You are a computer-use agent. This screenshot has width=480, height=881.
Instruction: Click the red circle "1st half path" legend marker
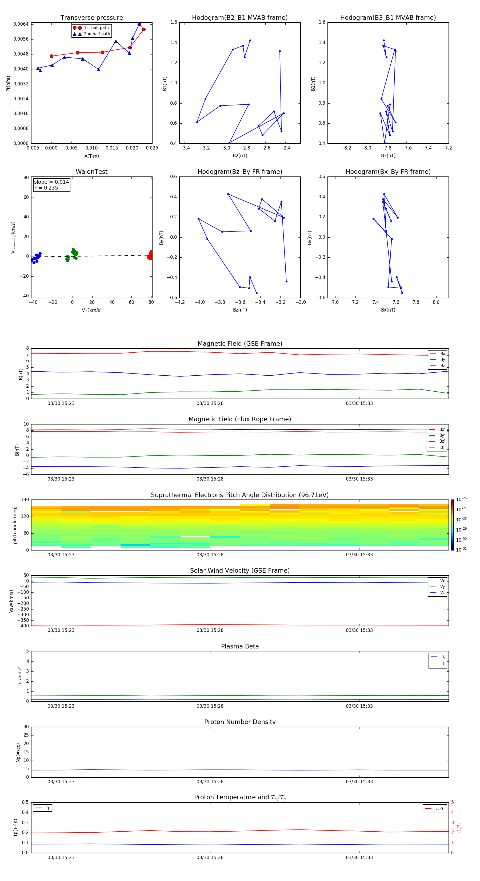tap(77, 28)
